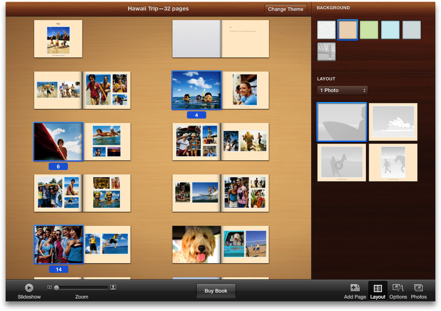Screen dimensions: 441x311
Task: Select the Sydney Opera House layout
Action: (393, 122)
